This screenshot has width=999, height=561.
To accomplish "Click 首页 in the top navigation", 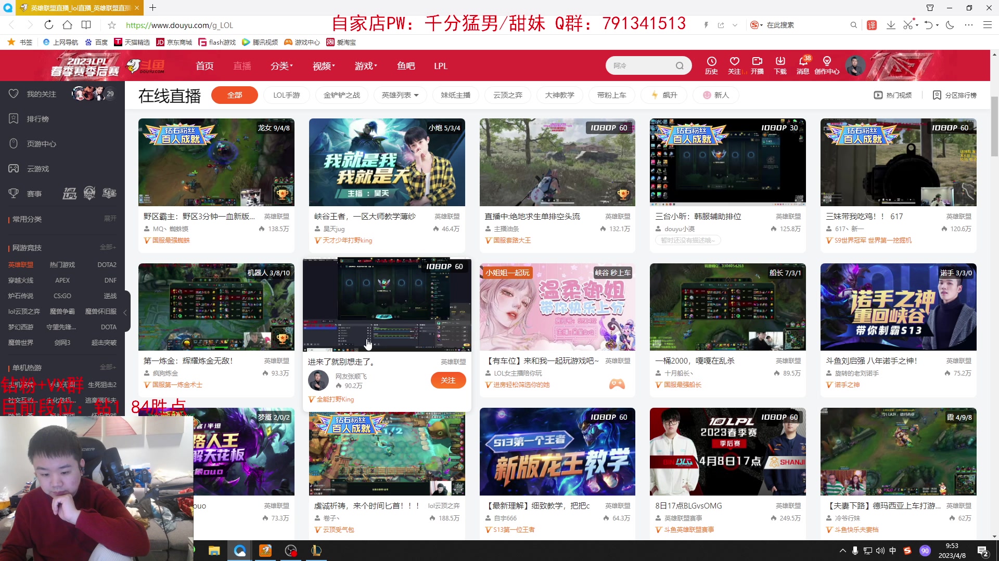I will coord(204,66).
